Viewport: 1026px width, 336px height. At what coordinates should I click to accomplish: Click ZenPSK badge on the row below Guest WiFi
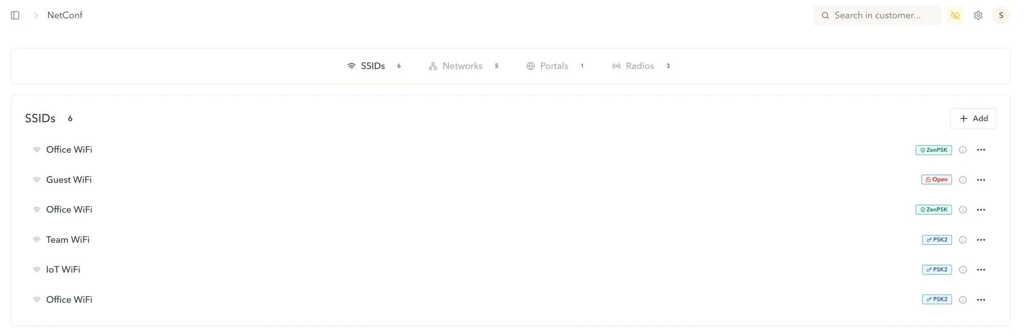pos(934,209)
